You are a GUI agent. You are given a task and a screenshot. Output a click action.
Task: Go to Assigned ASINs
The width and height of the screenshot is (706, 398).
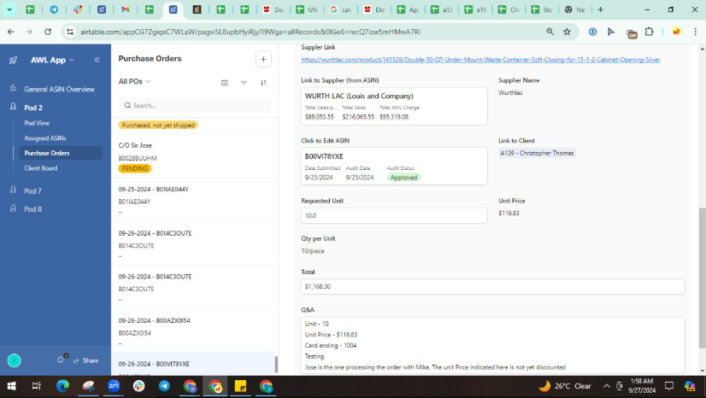click(45, 138)
